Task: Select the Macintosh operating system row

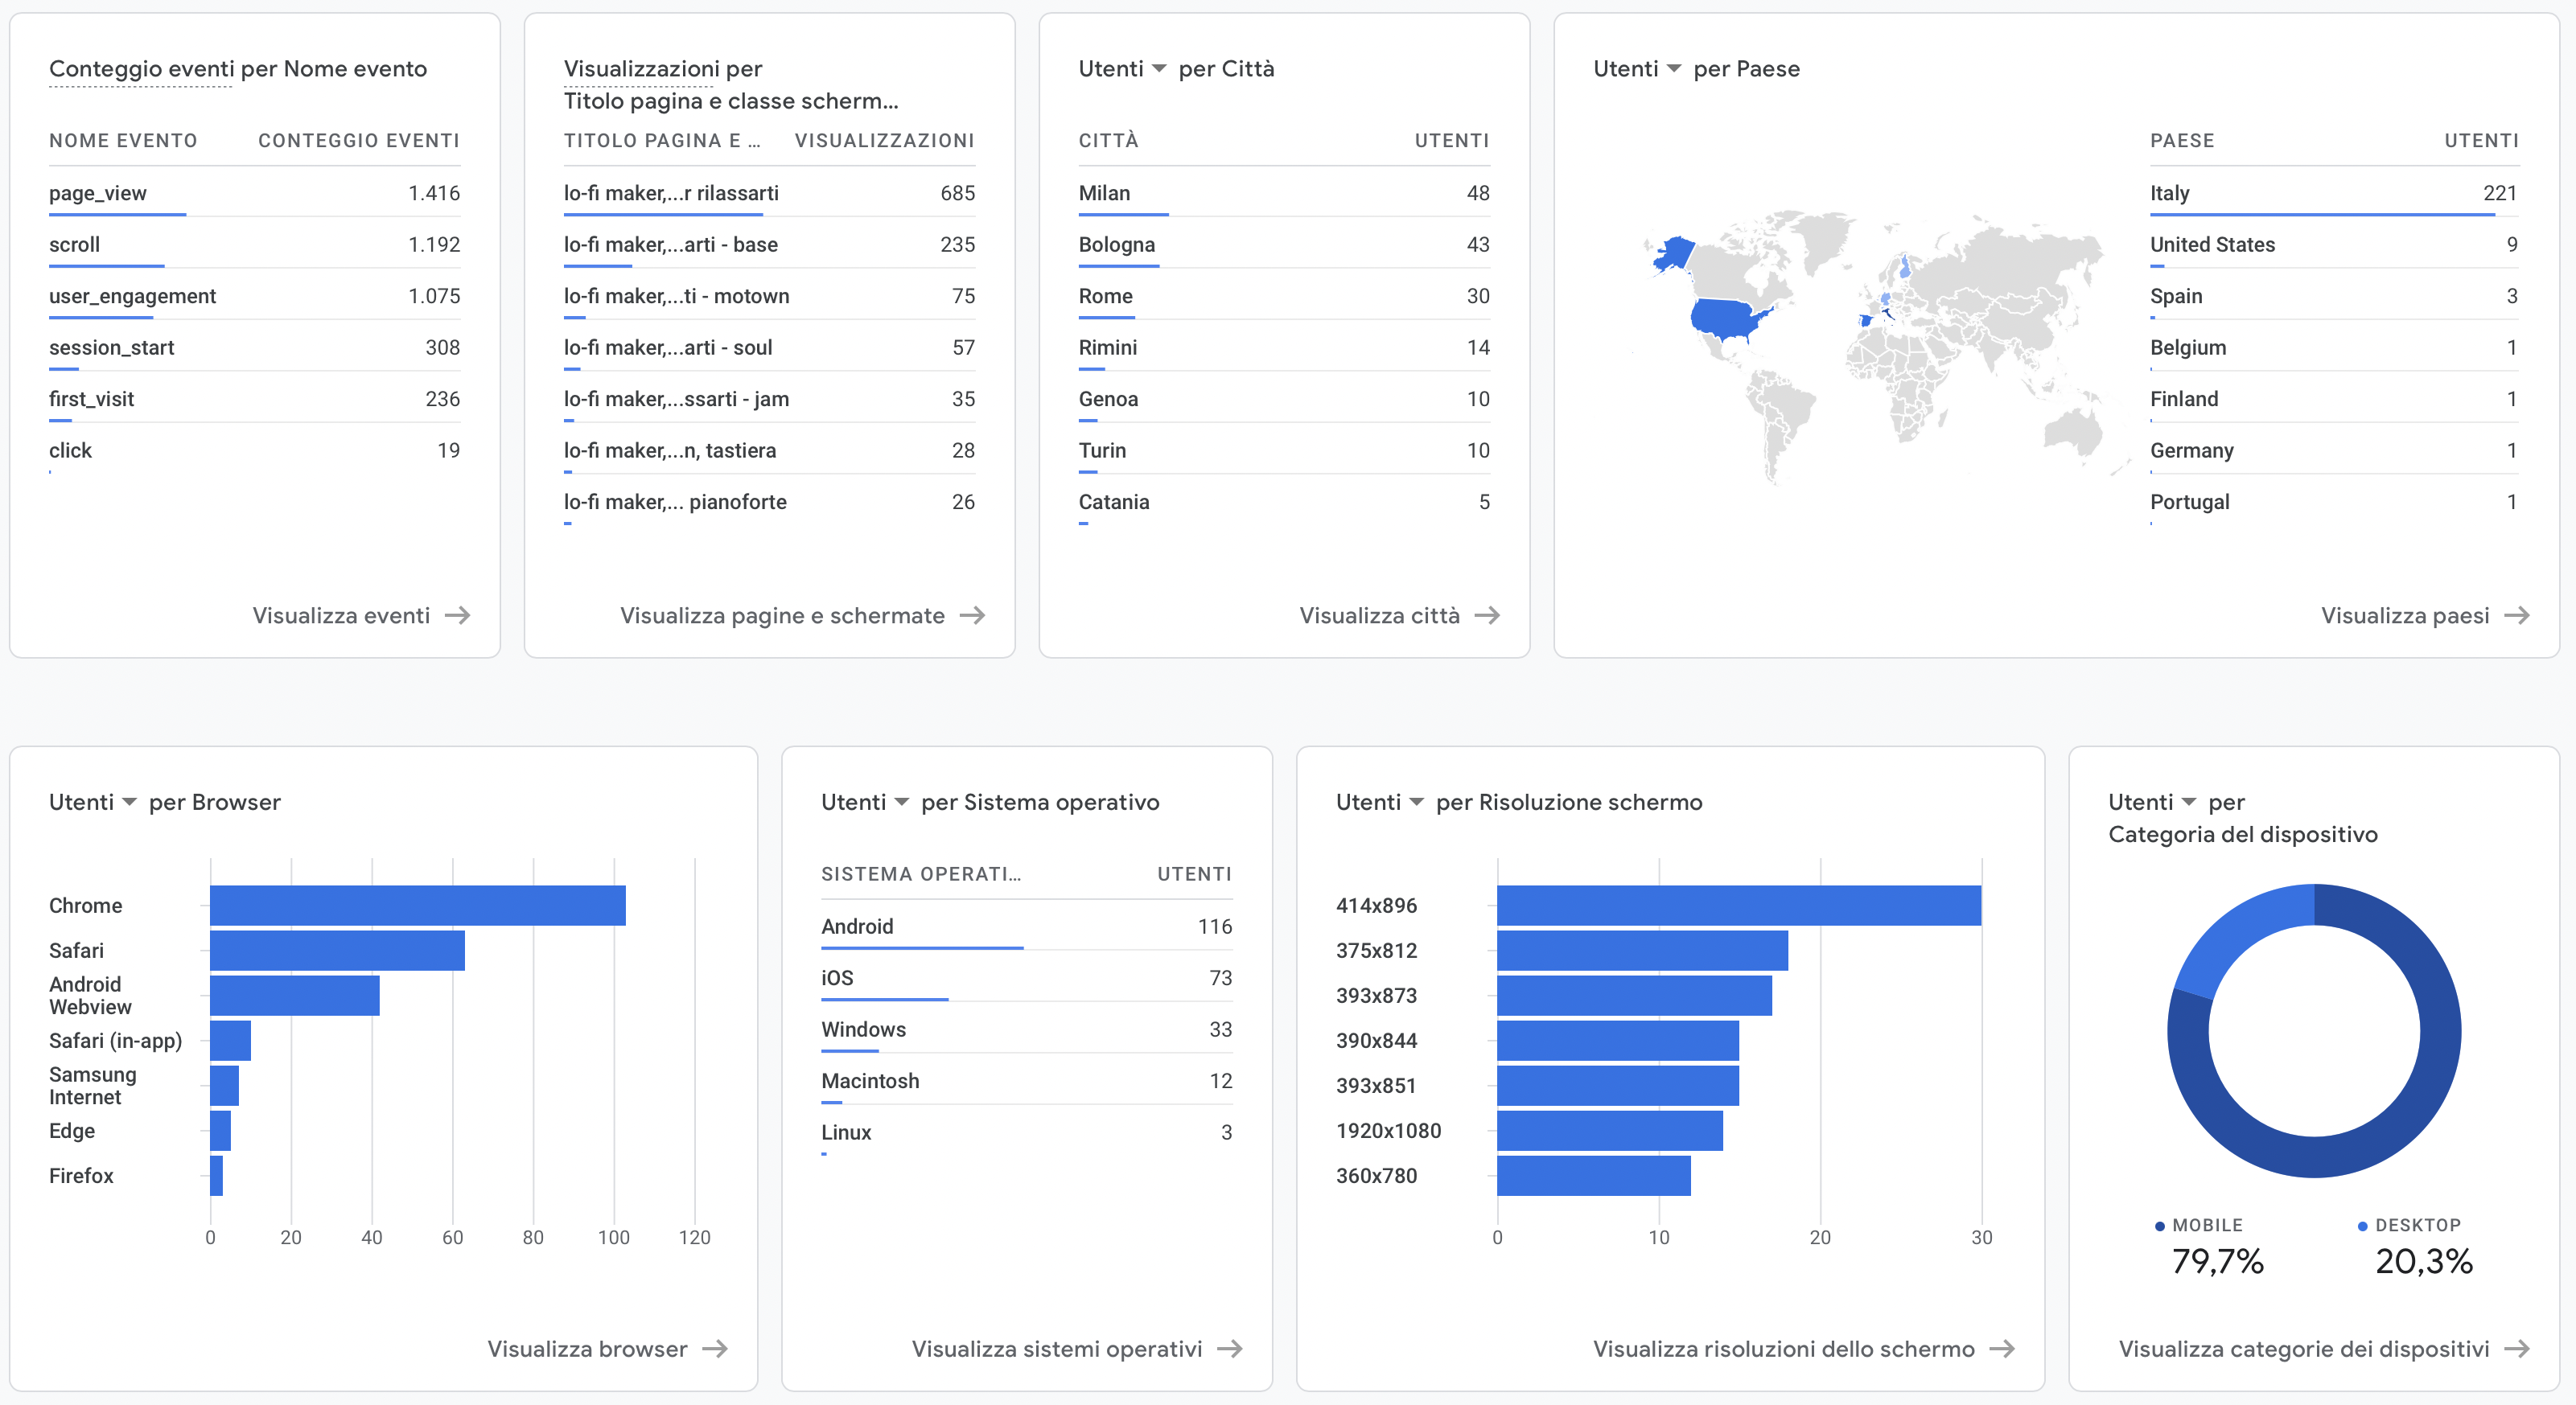Action: (1027, 1081)
